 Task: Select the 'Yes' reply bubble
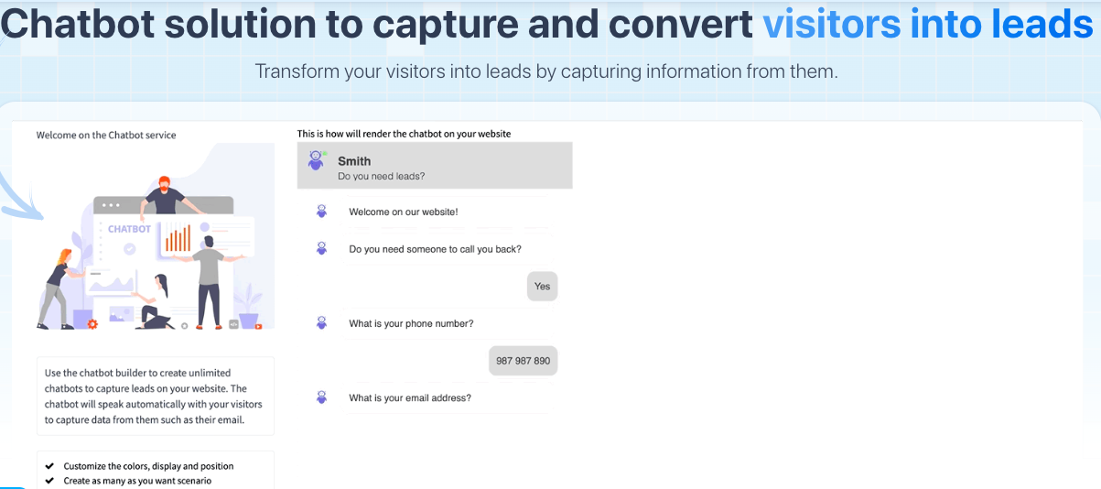[542, 287]
